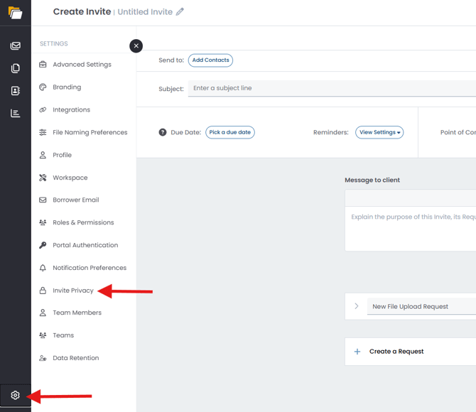Select Advanced Settings from settings menu

pyautogui.click(x=82, y=65)
